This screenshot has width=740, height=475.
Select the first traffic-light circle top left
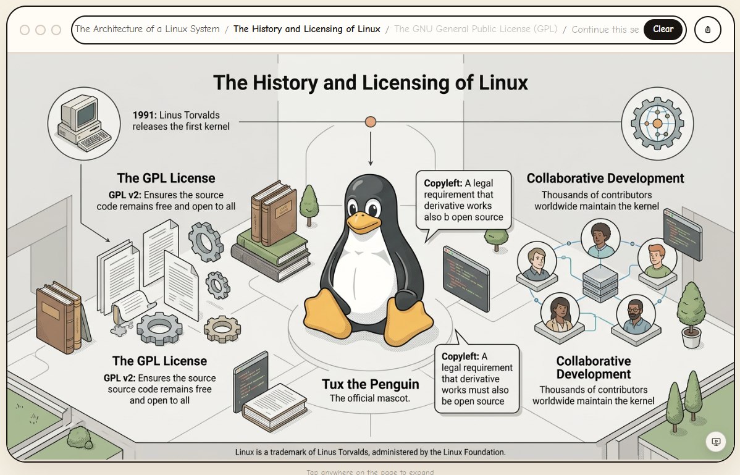click(24, 29)
